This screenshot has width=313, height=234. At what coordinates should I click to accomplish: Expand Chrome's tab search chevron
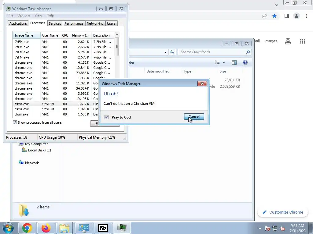[x=276, y=5]
